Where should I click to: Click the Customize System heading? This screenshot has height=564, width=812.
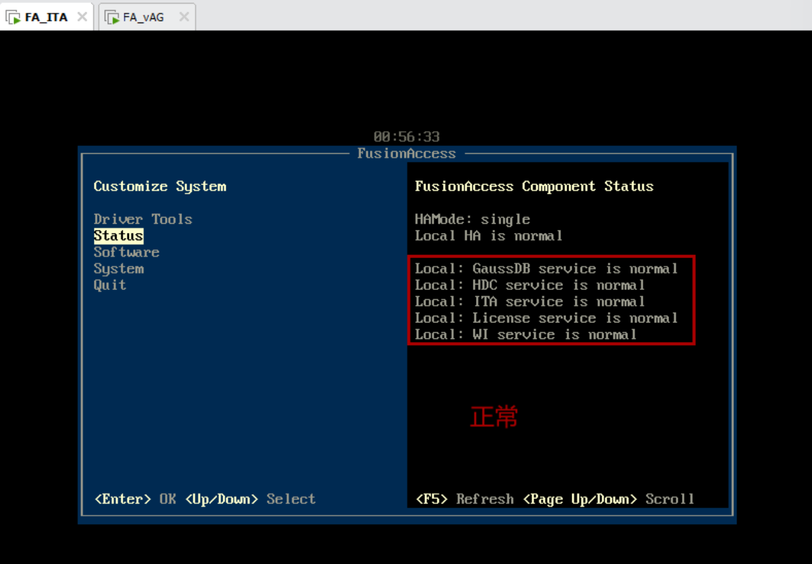[160, 186]
